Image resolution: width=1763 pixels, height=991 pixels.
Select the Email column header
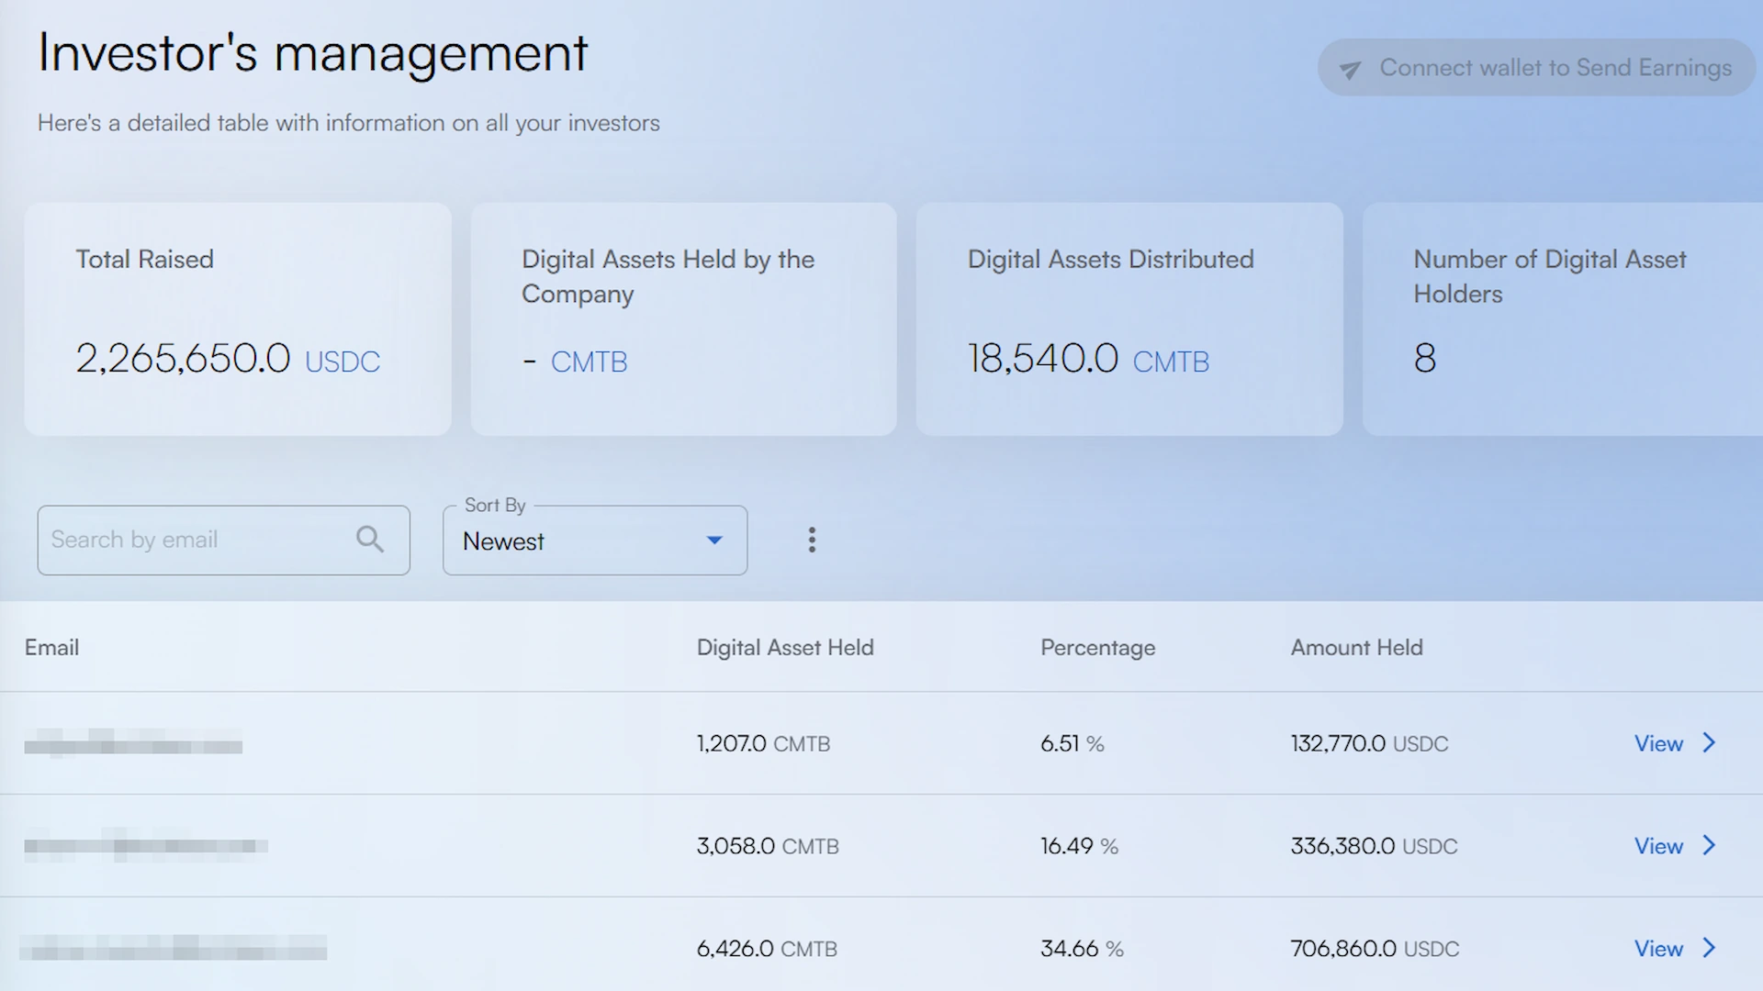point(51,647)
